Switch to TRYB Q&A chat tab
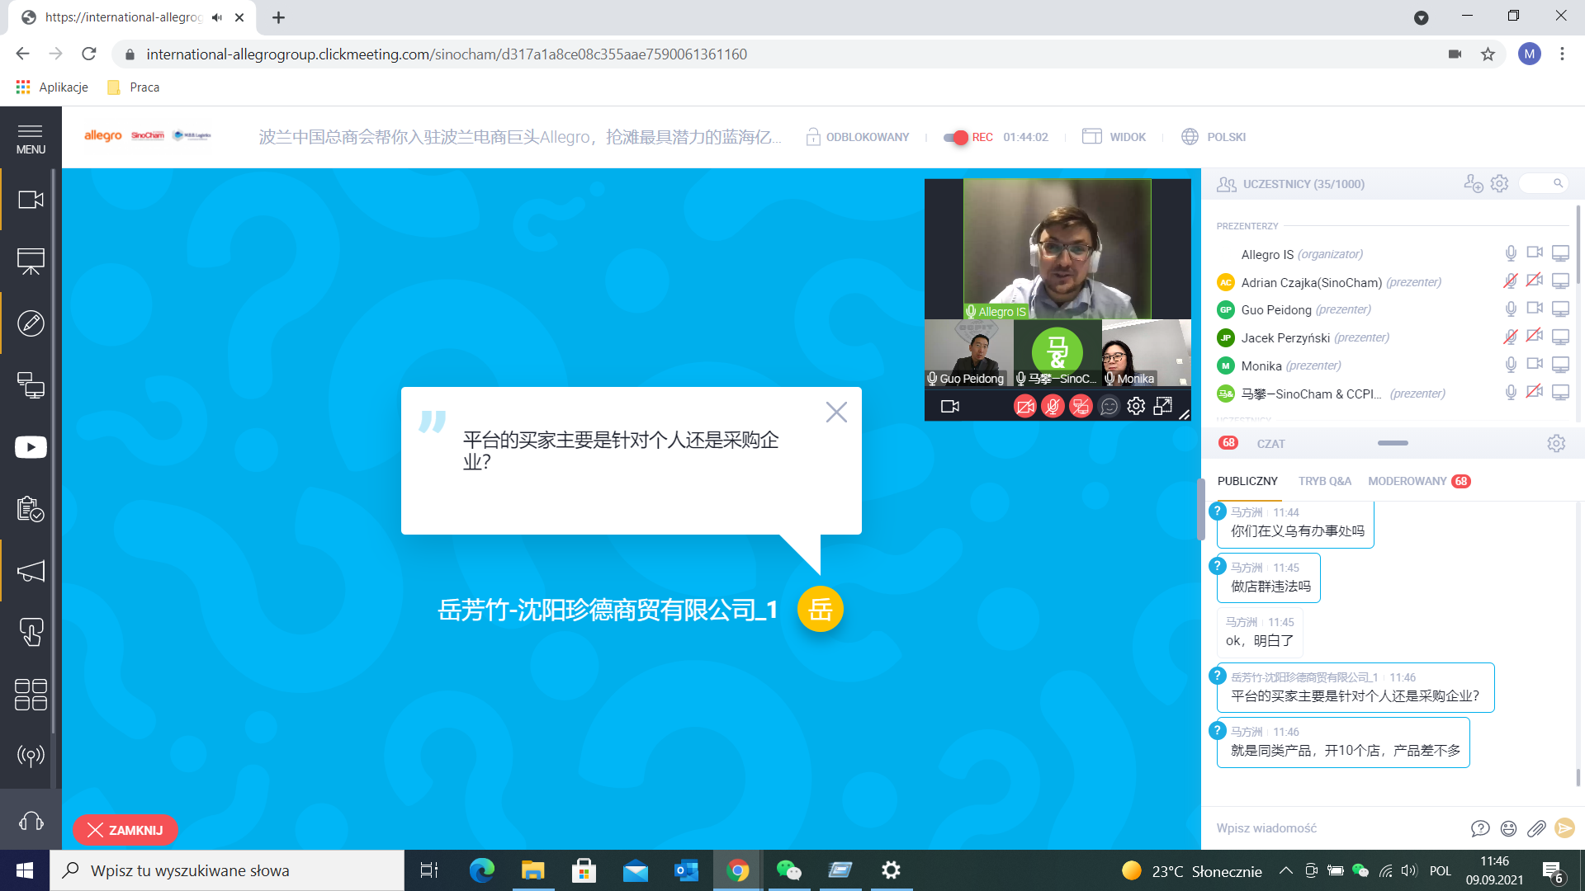The height and width of the screenshot is (891, 1585). click(1324, 481)
